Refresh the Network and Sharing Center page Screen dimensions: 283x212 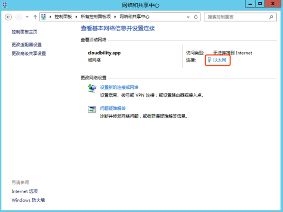196,17
